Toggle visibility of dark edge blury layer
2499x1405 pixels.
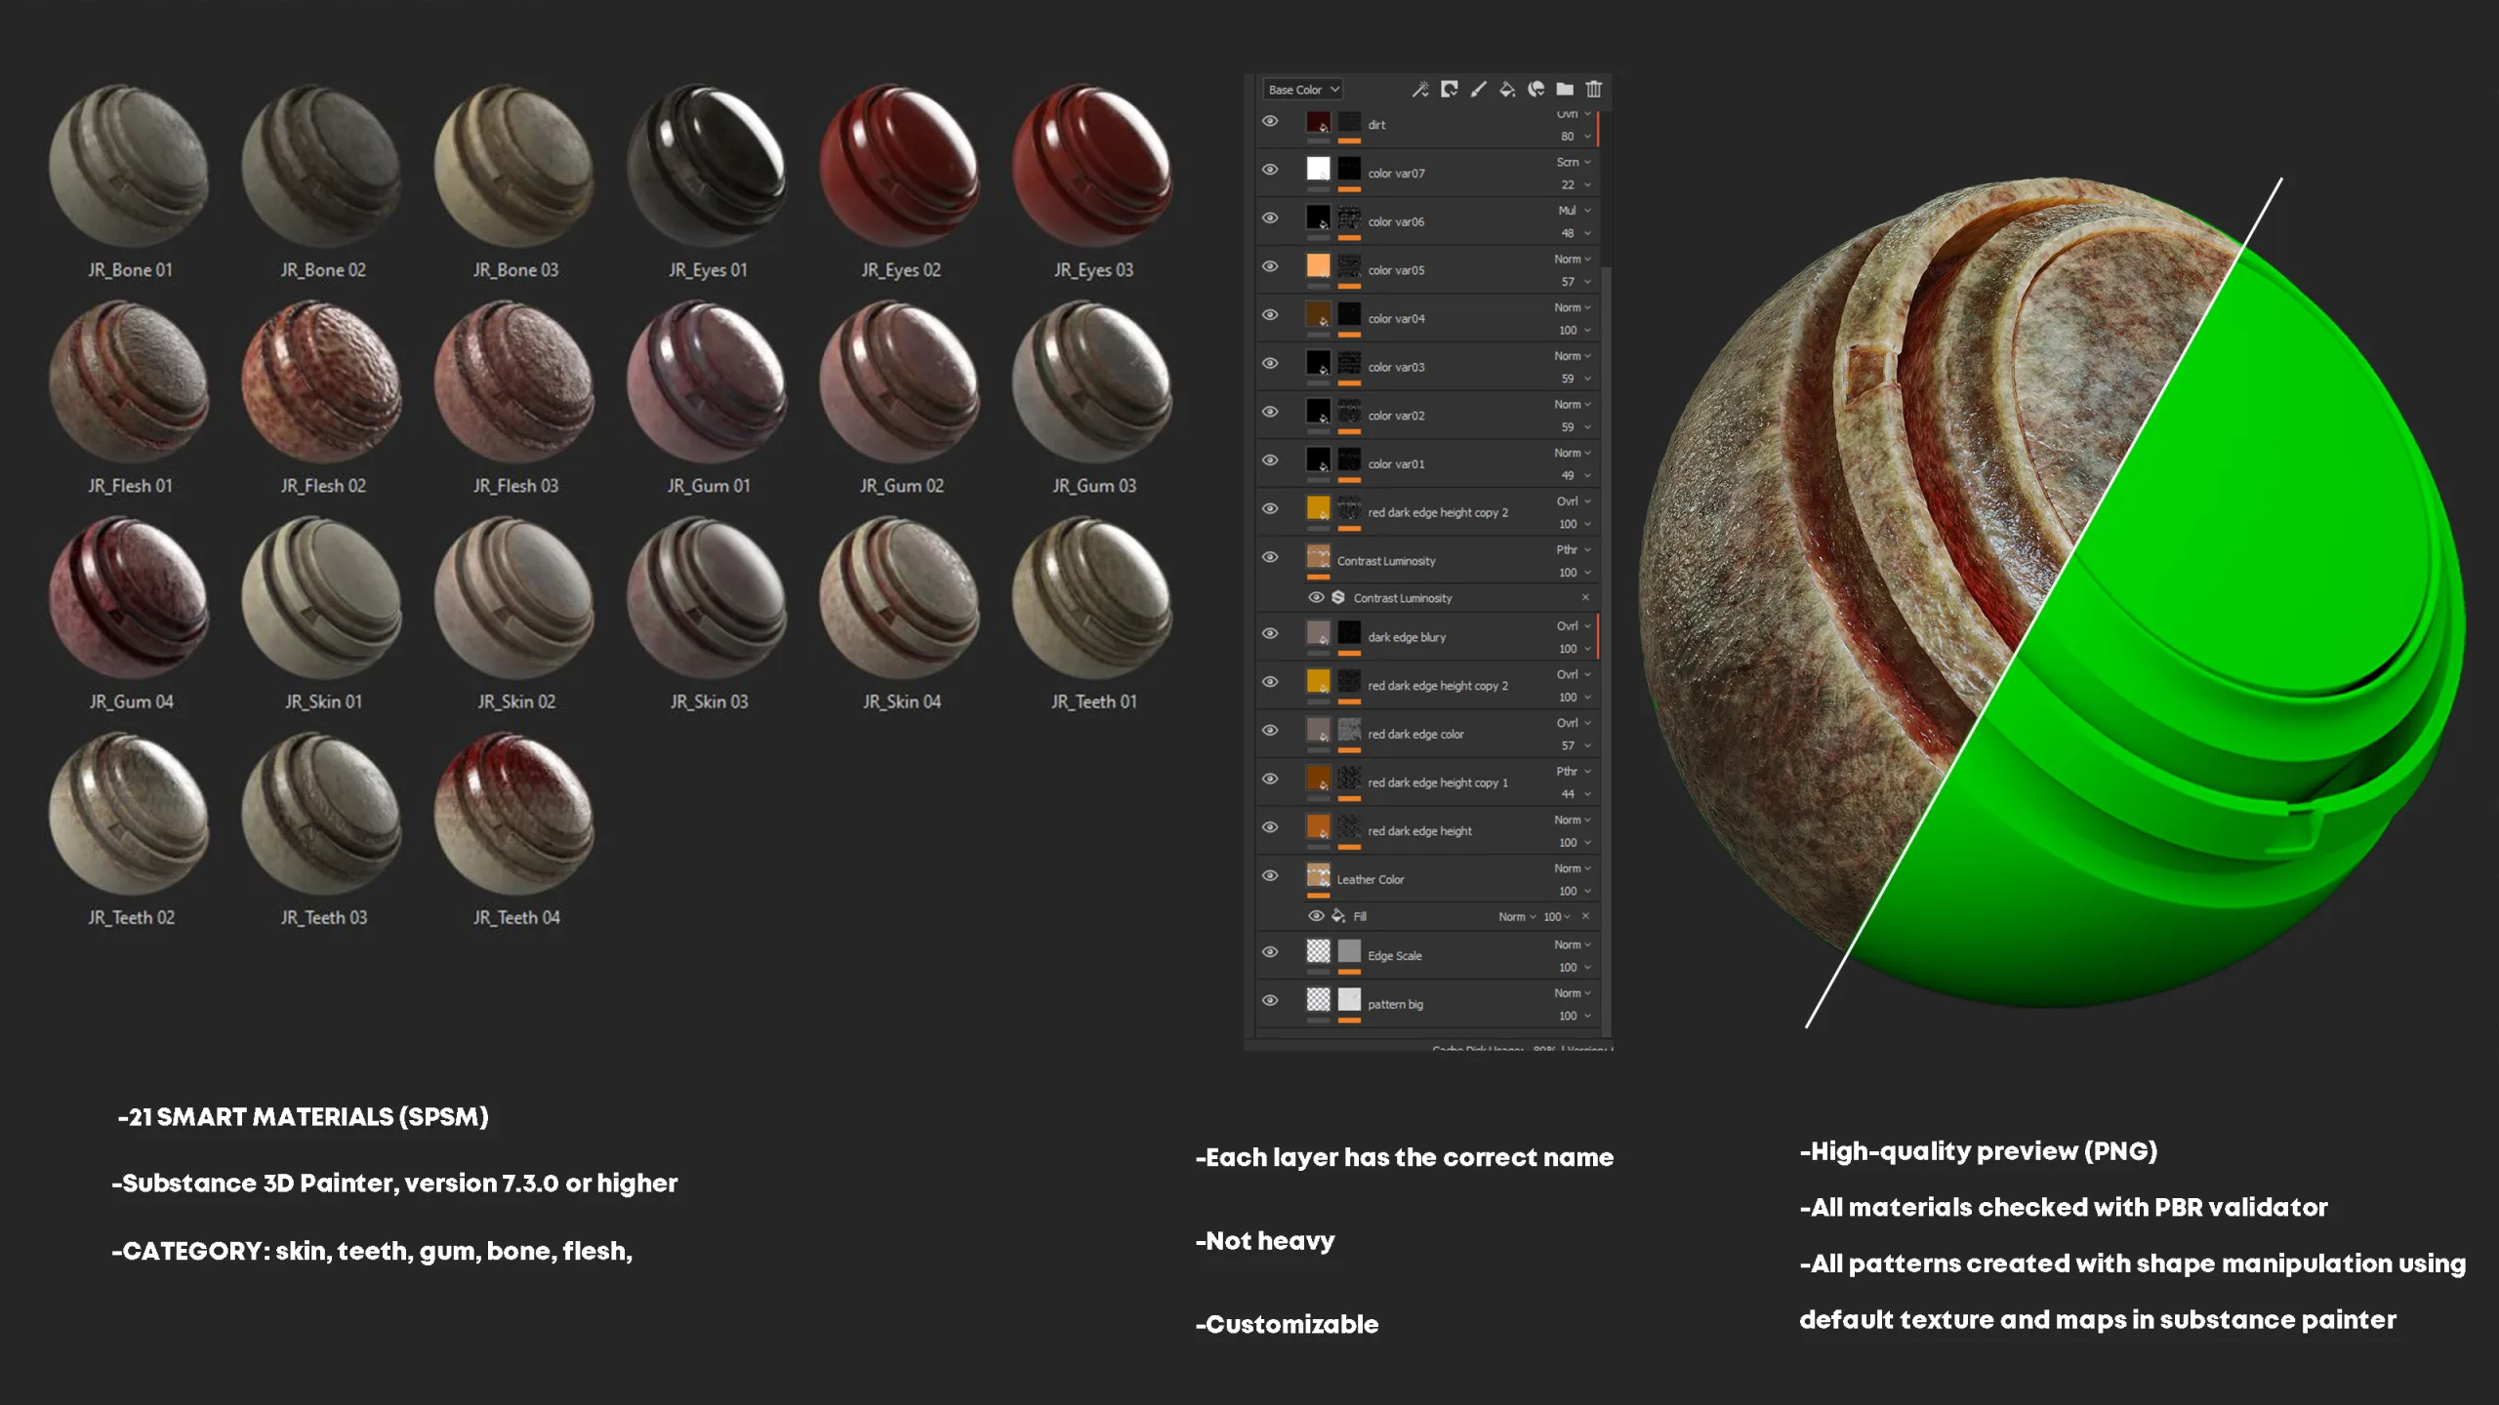point(1270,635)
